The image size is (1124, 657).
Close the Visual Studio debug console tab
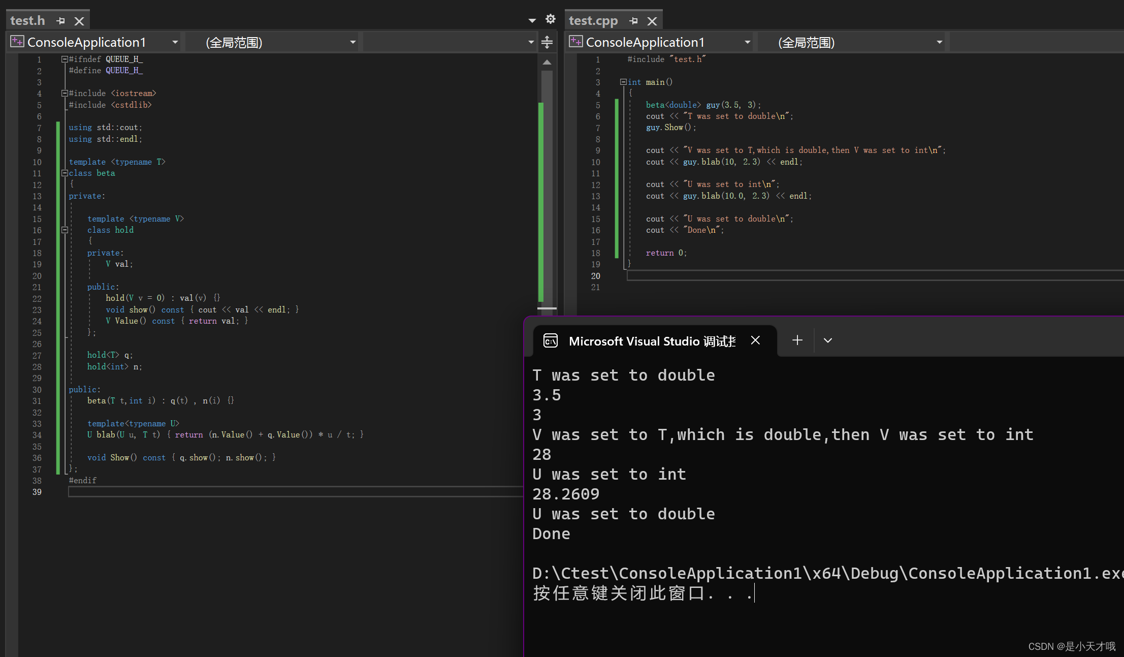pos(755,340)
